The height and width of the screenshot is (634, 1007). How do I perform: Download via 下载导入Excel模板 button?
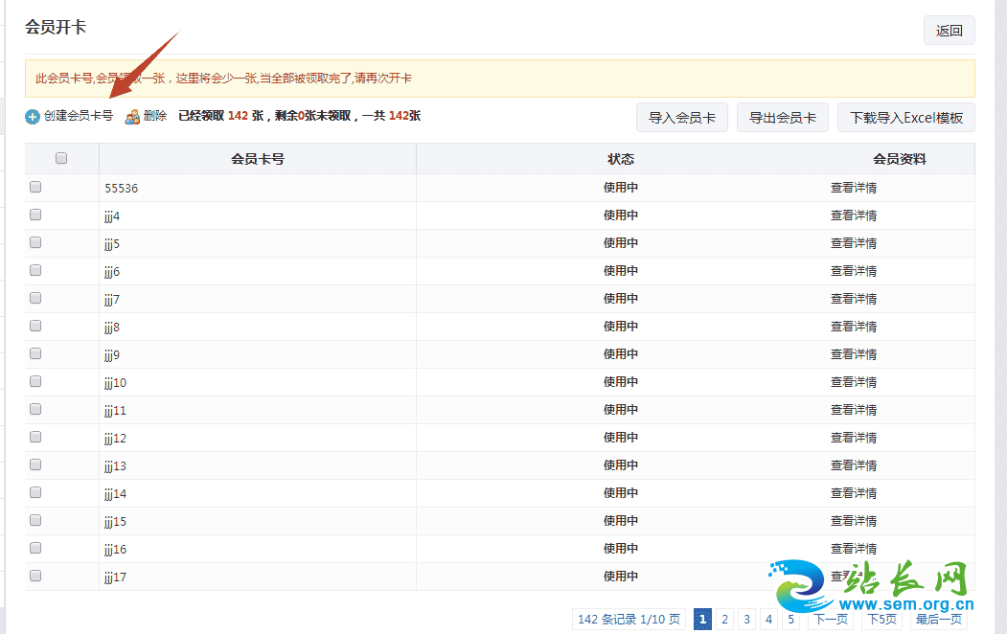906,118
